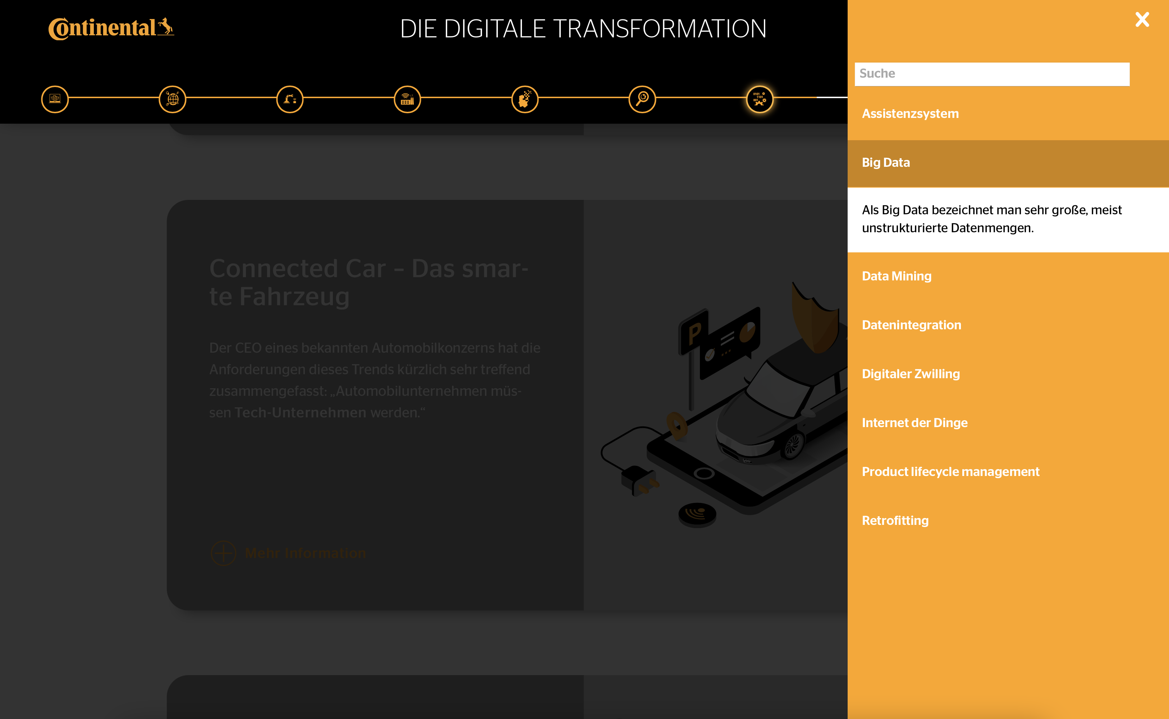Image resolution: width=1169 pixels, height=719 pixels.
Task: Show the Digitaler Zwilling definition
Action: click(x=911, y=374)
